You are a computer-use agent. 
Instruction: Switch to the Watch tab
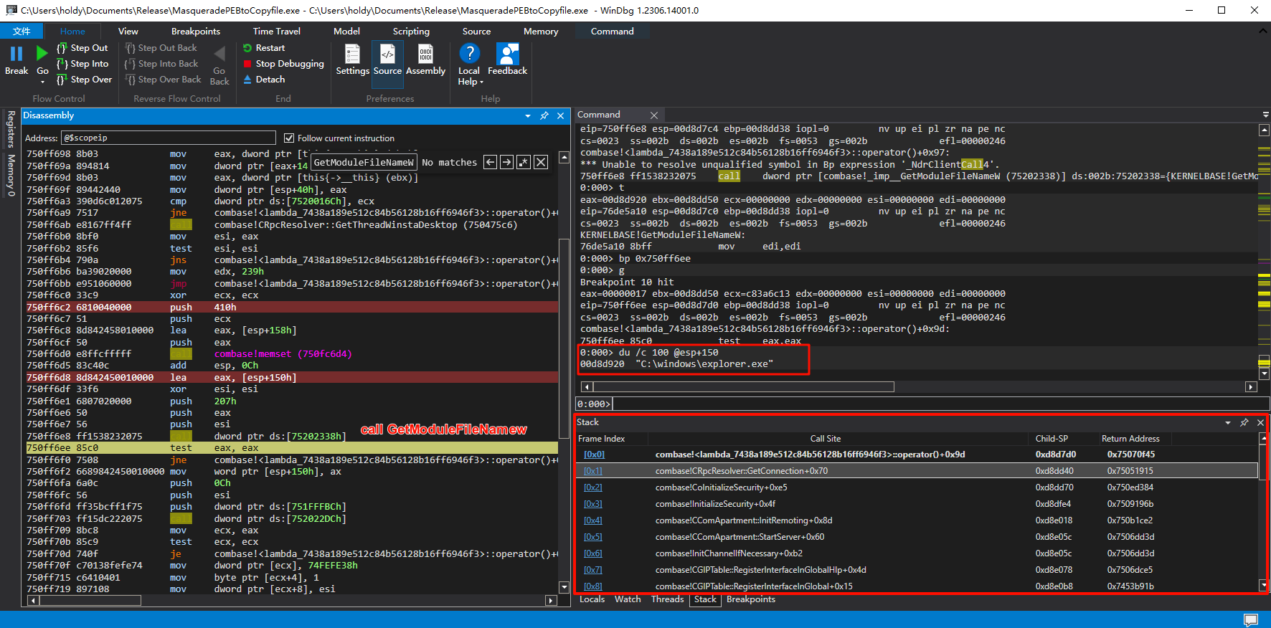click(x=628, y=599)
